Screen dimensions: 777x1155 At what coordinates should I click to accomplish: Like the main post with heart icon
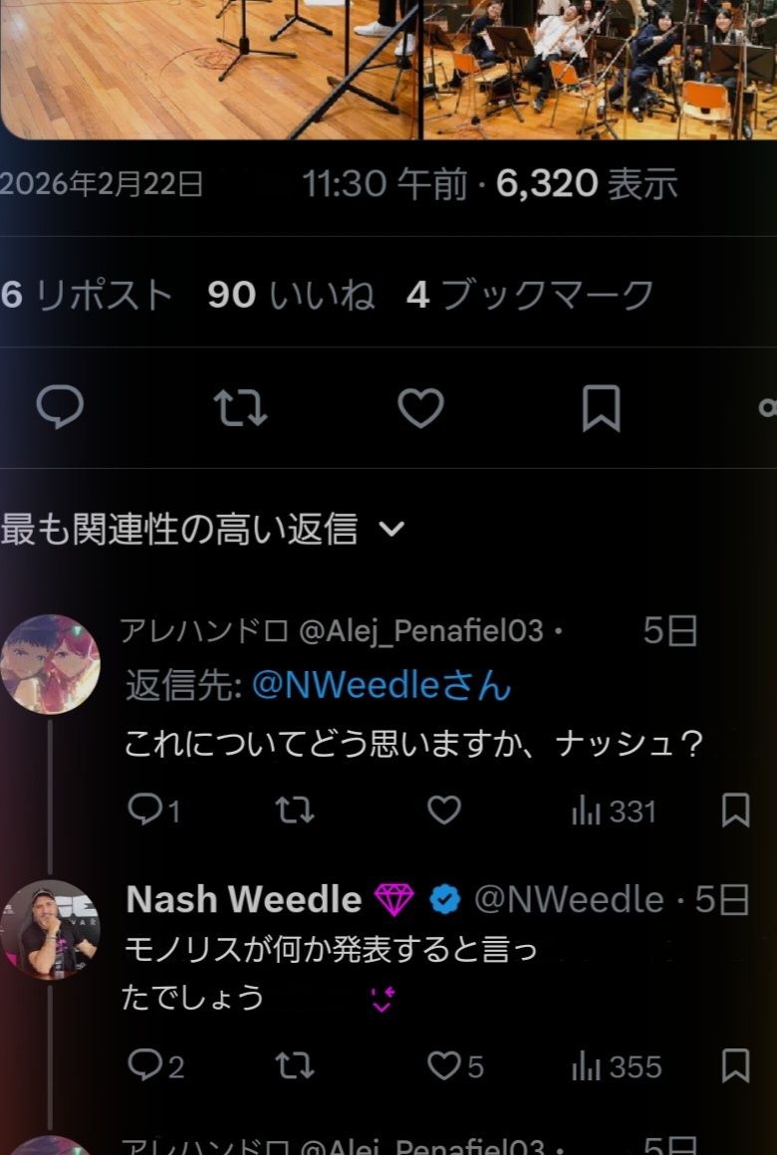click(x=421, y=407)
